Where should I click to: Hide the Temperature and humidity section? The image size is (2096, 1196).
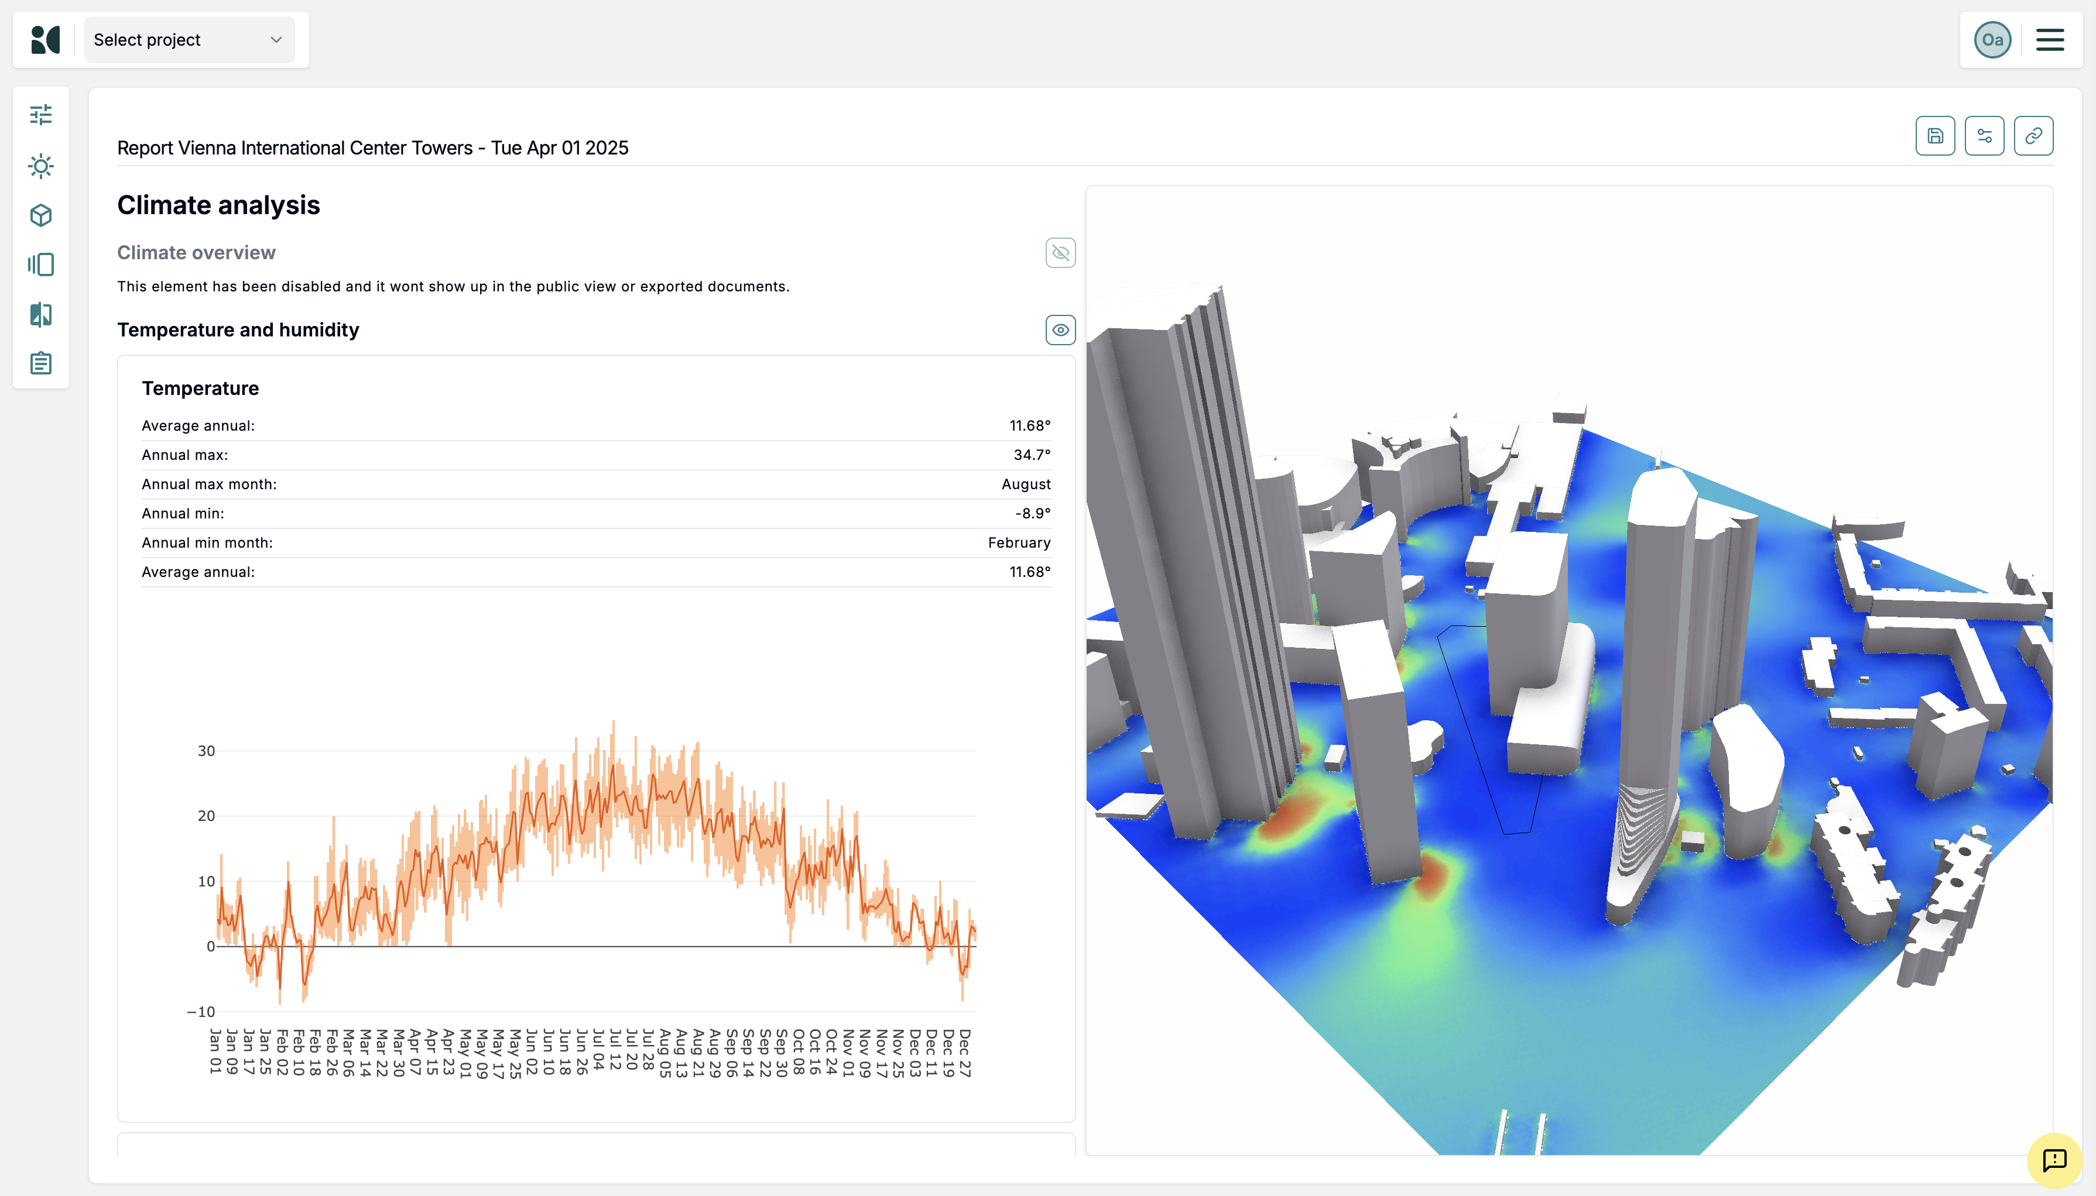[1060, 330]
